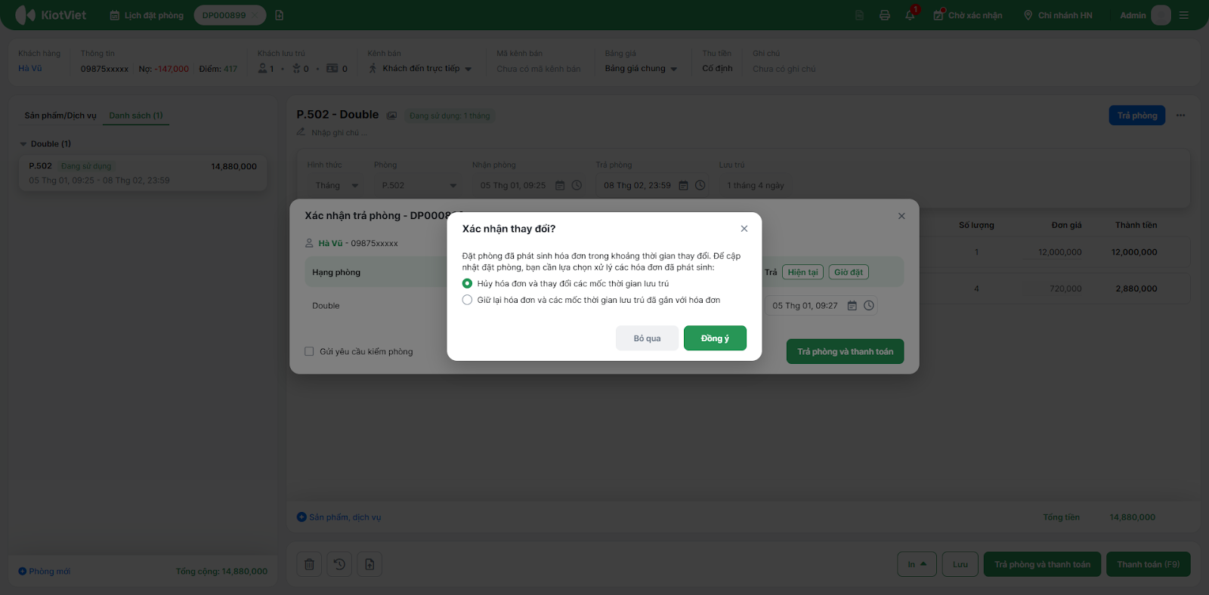Click the green 'Đồng ý' button
Screen dimensions: 1209x595
click(714, 338)
